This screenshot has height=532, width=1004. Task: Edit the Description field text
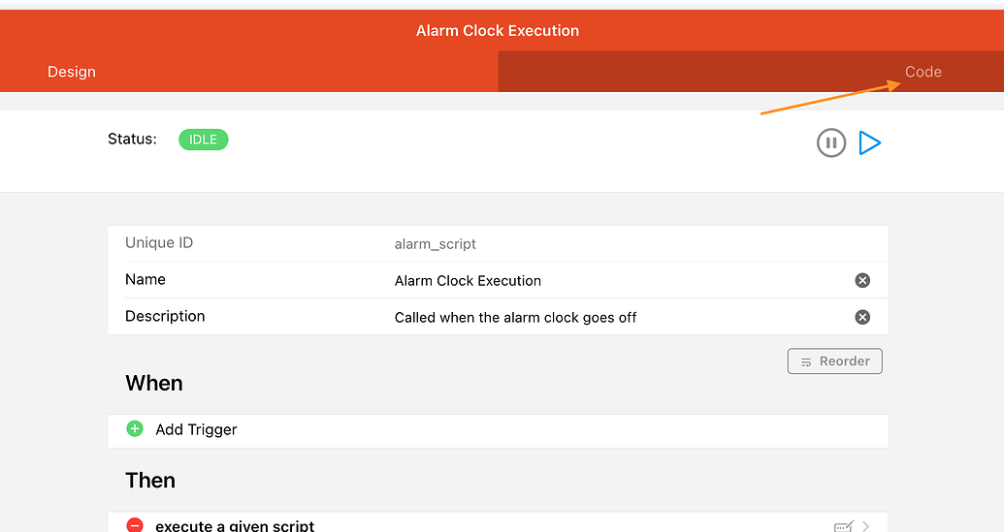click(x=515, y=318)
